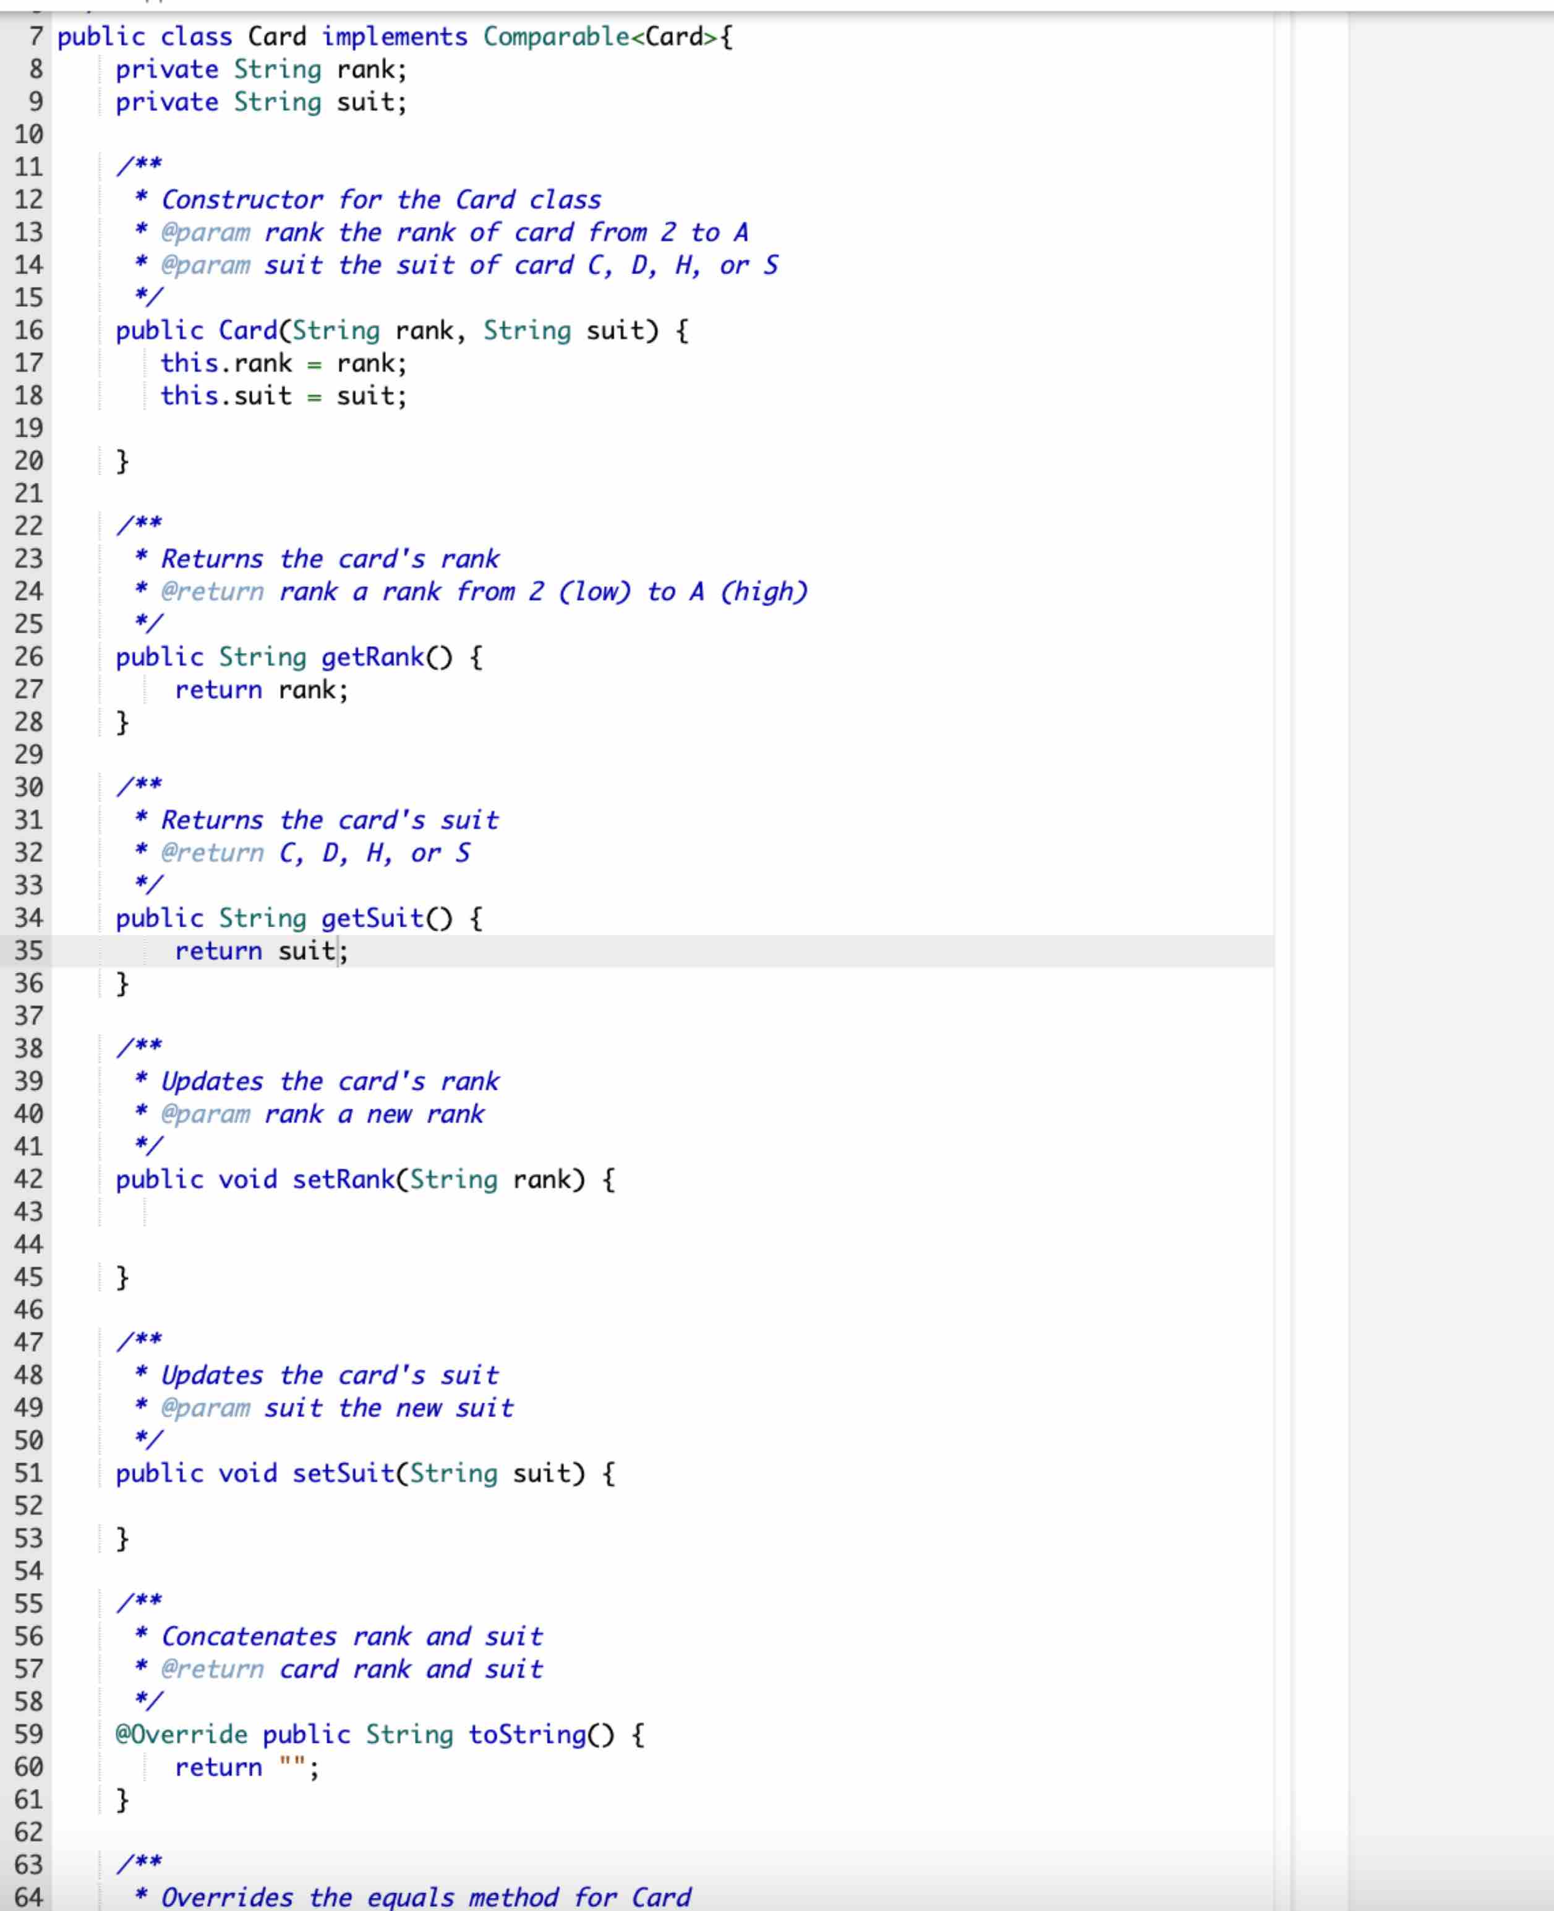Click this.rank assignment on line 17
Viewport: 1554px width, 1911px height.
point(278,362)
